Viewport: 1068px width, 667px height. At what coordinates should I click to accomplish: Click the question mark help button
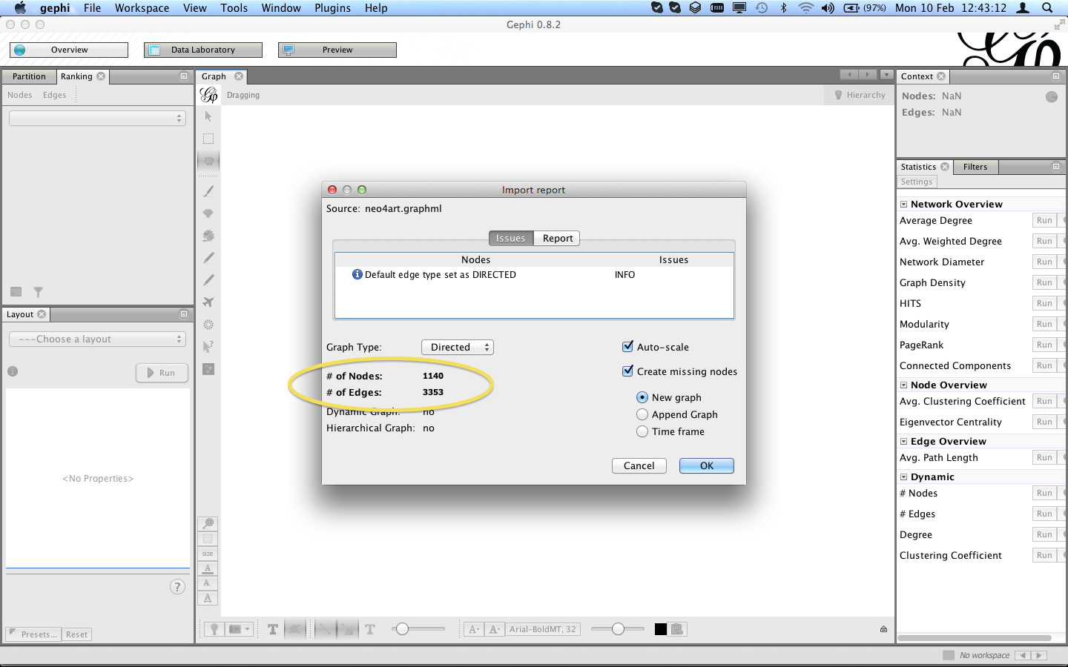pos(177,587)
